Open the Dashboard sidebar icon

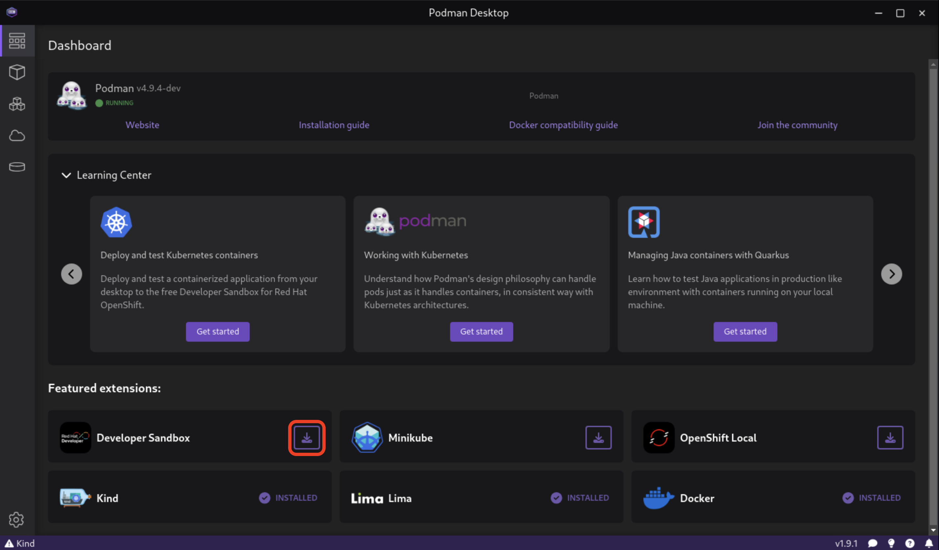pos(17,41)
